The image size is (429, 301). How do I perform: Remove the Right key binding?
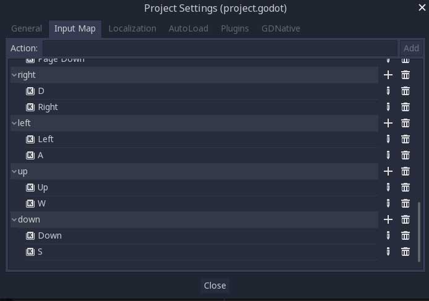406,107
